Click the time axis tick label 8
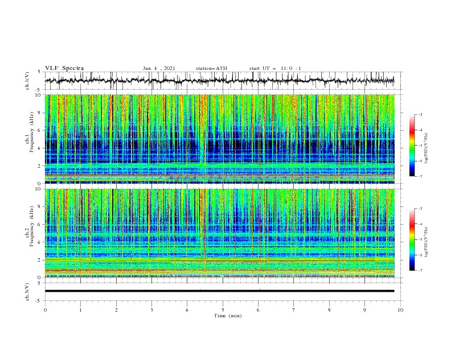Screen dimensions: 451x348 (329, 310)
